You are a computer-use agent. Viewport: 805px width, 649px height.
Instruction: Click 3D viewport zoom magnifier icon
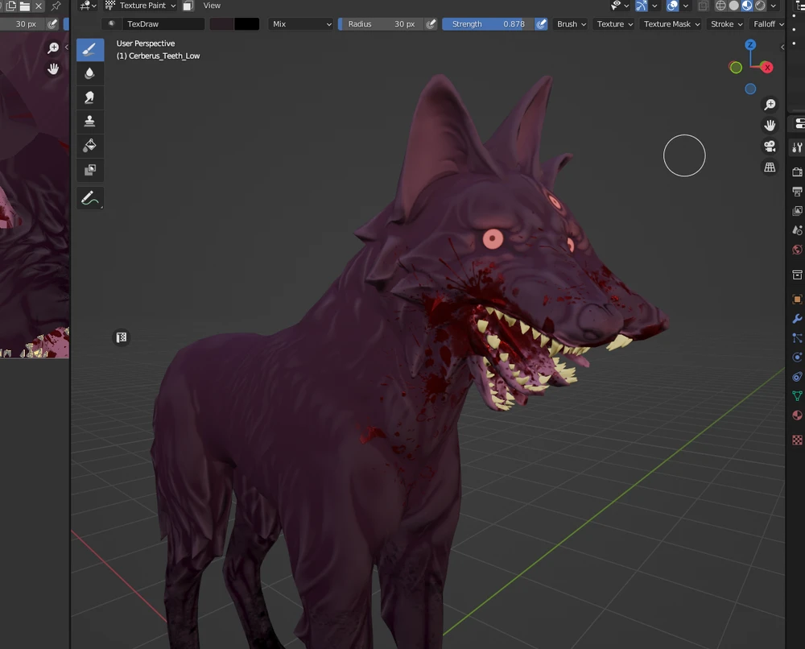[770, 105]
